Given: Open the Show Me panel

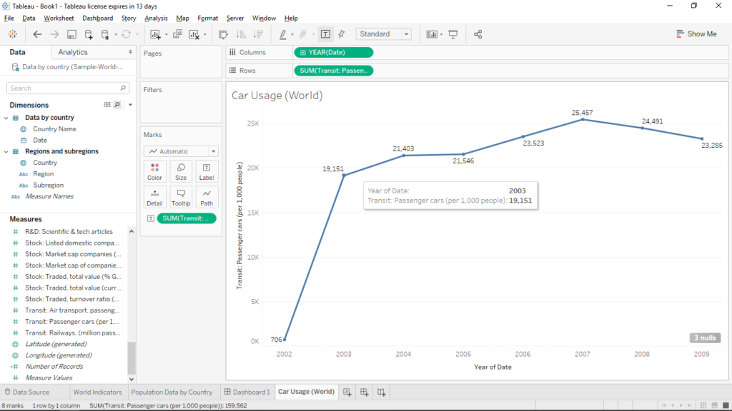Looking at the screenshot, I should (697, 34).
